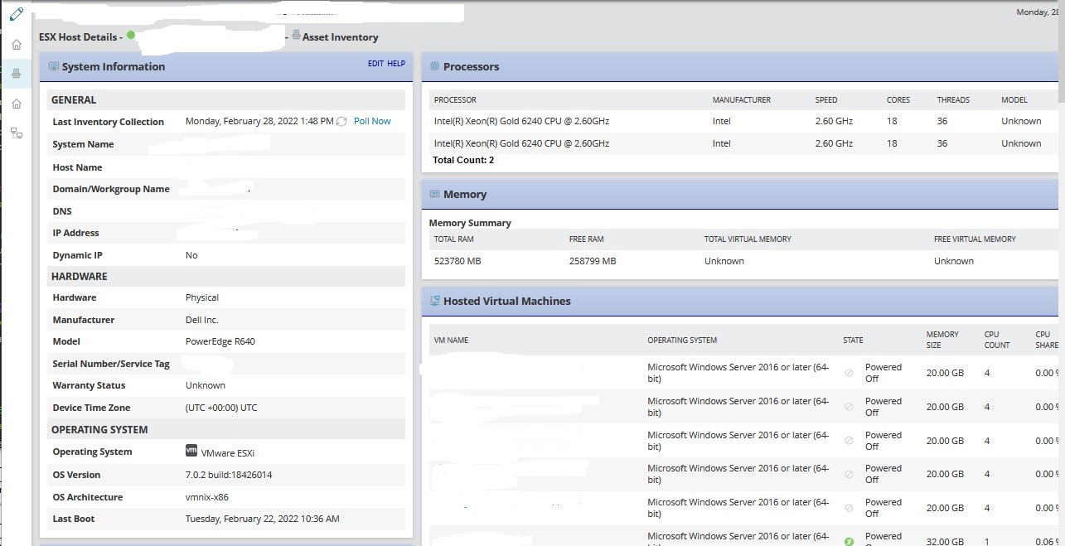
Task: Click the Processors panel gear icon
Action: click(434, 66)
